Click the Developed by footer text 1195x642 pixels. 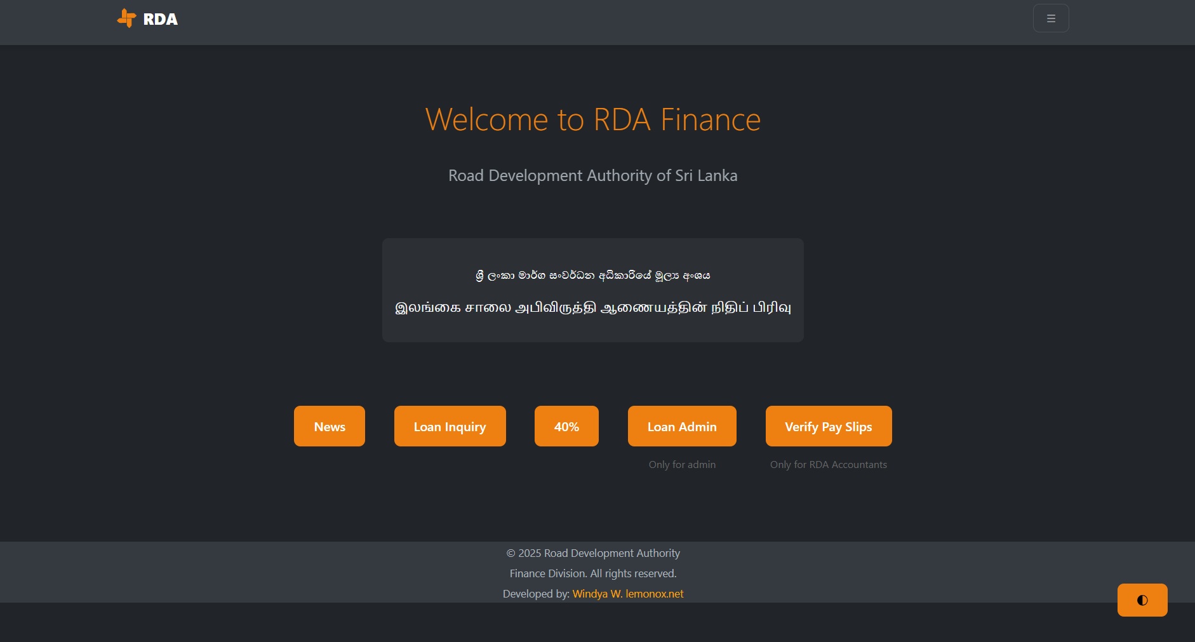point(537,594)
